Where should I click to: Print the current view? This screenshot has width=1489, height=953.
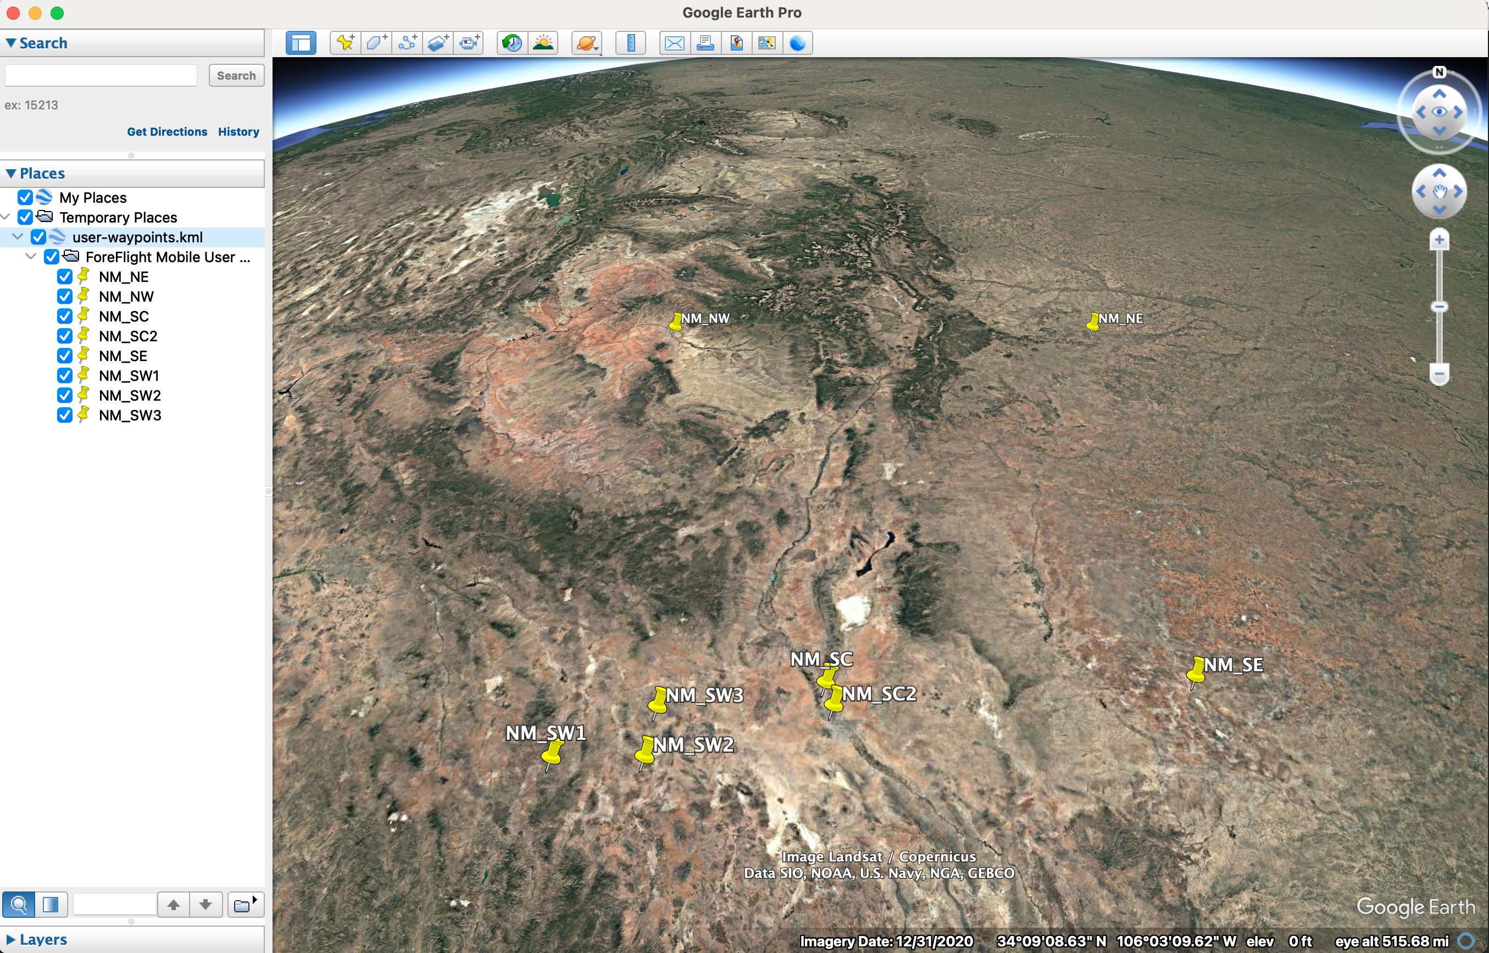705,43
